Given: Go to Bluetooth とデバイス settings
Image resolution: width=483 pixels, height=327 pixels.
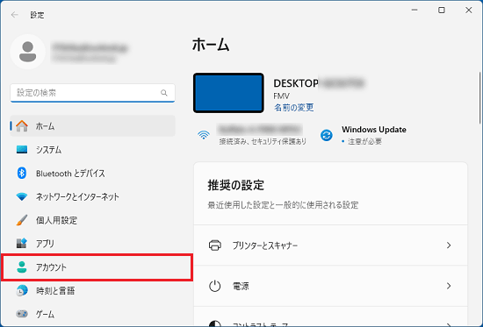Looking at the screenshot, I should 93,173.
